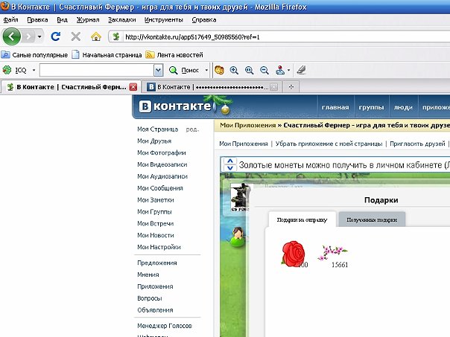Click the ICQ toolbar flower icon
The height and width of the screenshot is (337, 450).
tap(7, 70)
